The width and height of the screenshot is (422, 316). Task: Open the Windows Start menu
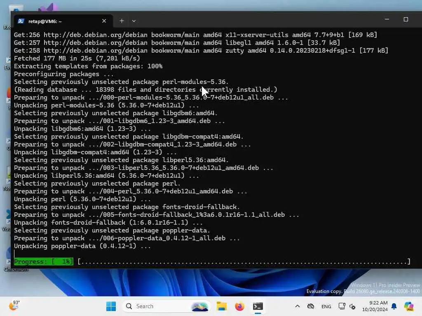111,306
